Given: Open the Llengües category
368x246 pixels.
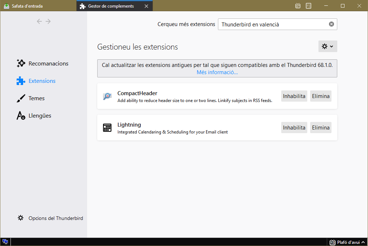Looking at the screenshot, I should pyautogui.click(x=34, y=116).
